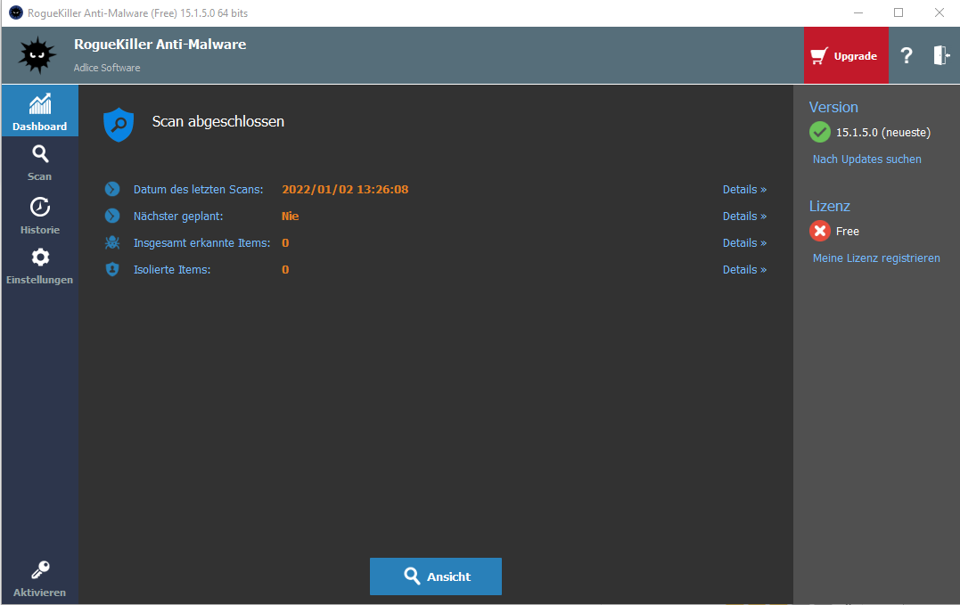Click 'Insgesamt erkannte Items:' label
This screenshot has width=960, height=605.
(201, 243)
